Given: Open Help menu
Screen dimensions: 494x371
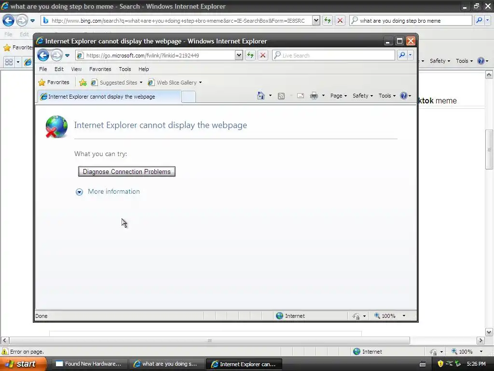Looking at the screenshot, I should click(144, 69).
